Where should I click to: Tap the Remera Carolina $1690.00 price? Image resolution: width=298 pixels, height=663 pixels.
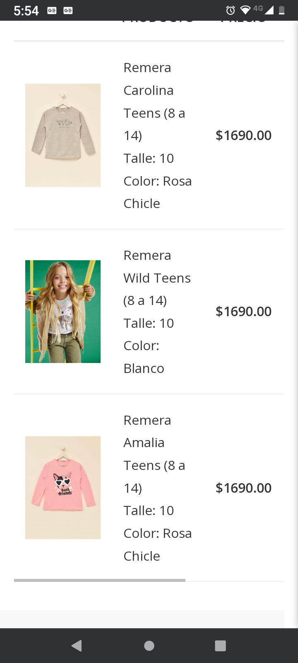click(243, 136)
